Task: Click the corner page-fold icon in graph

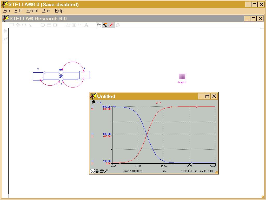Action: point(92,171)
